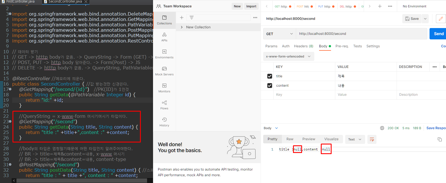Select the PUT request tab
446x183 pixels.
(326, 7)
